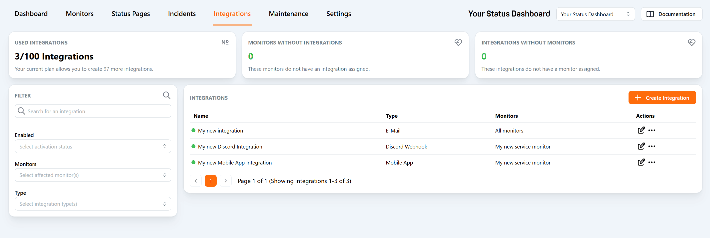Click the Name column header
The image size is (710, 238).
(201, 116)
